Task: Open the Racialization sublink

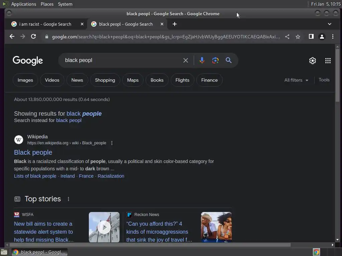Action: coord(111,176)
